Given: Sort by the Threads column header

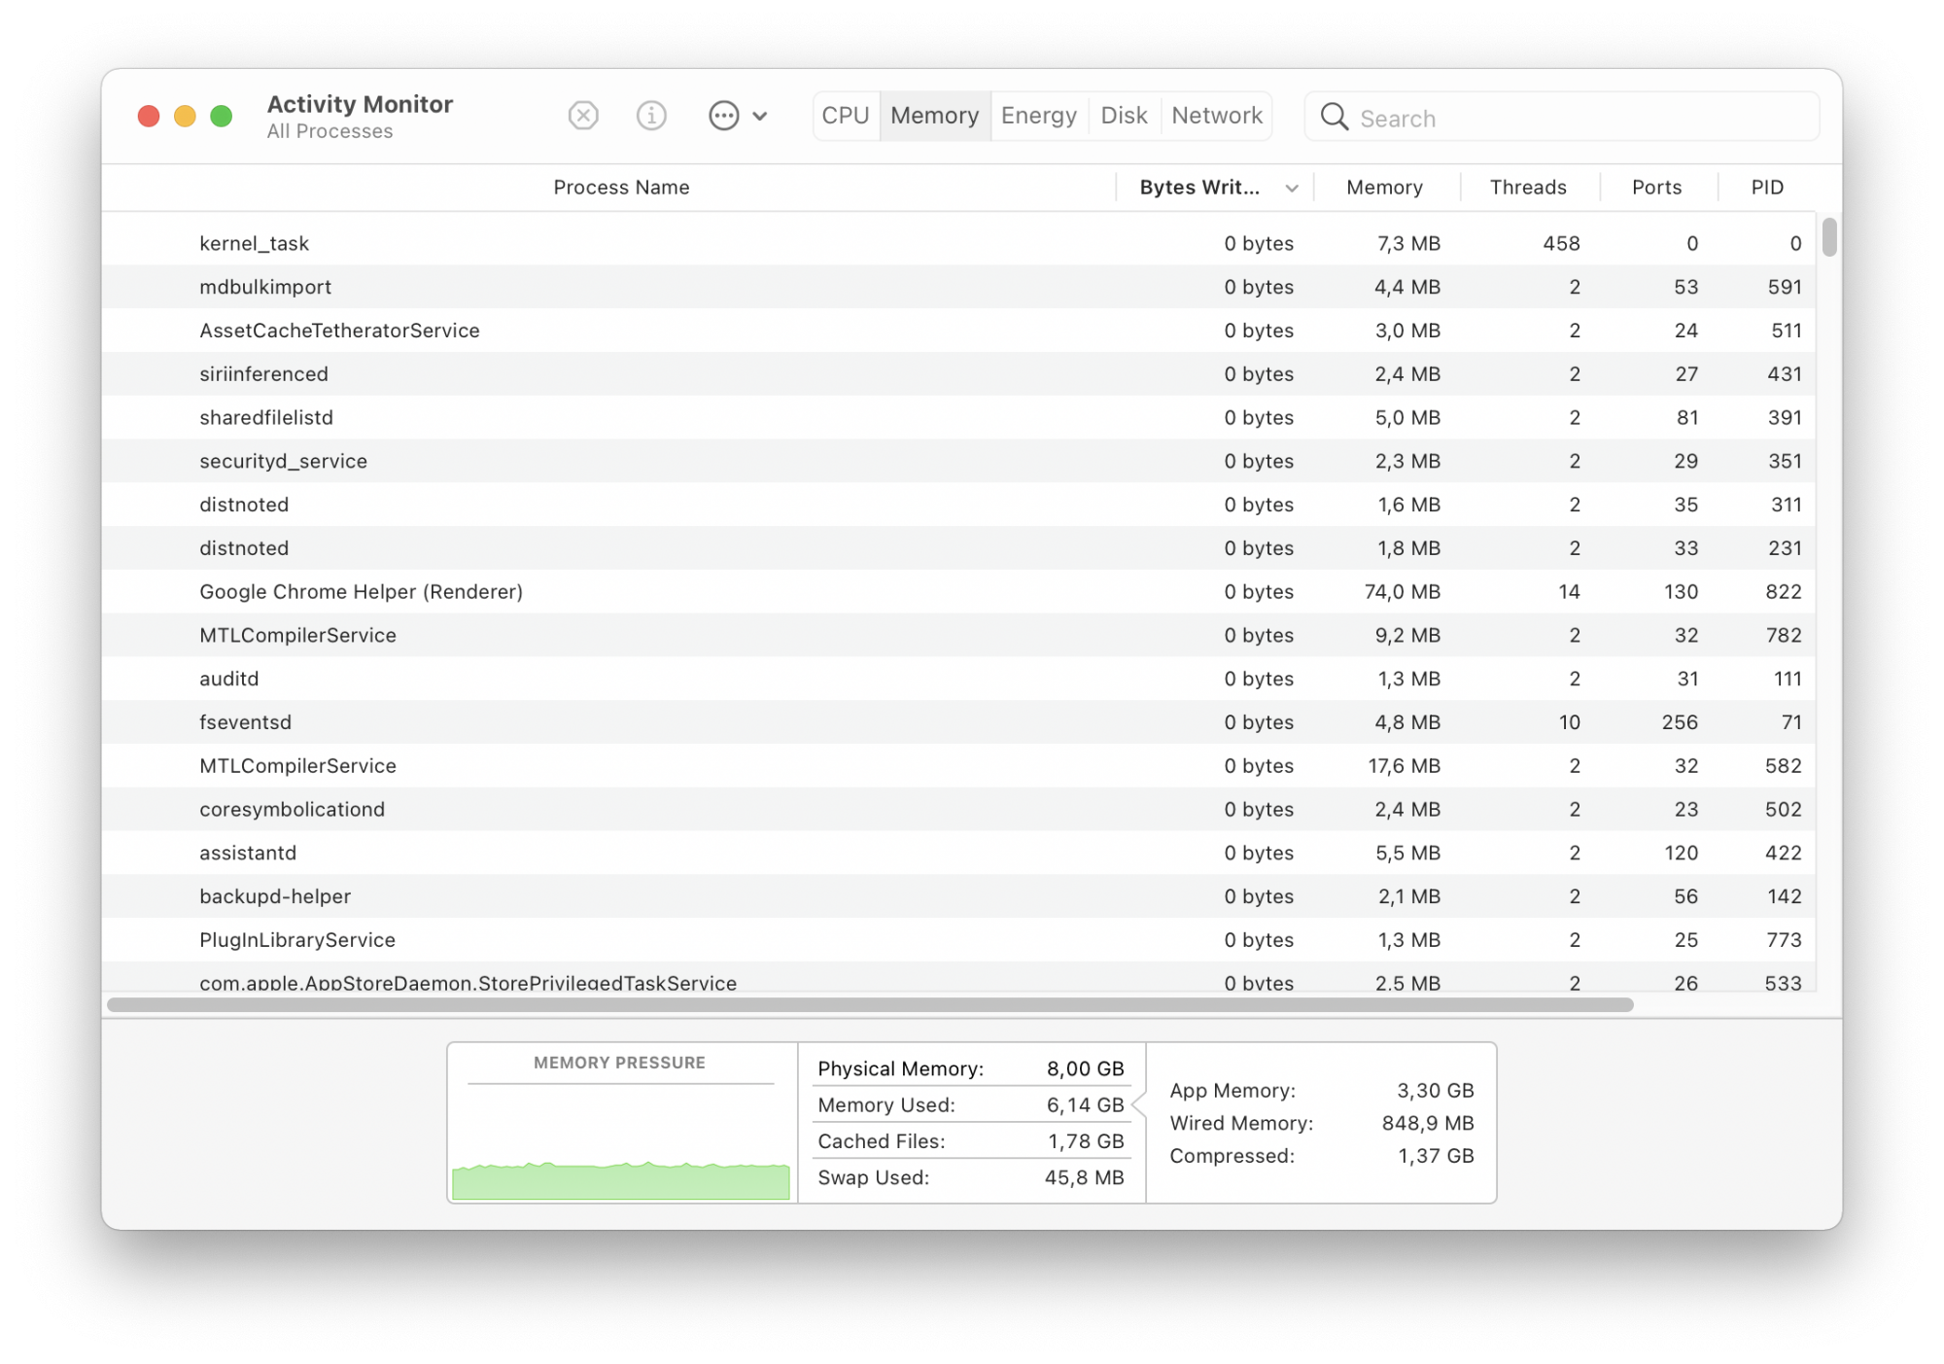Looking at the screenshot, I should click(1528, 188).
